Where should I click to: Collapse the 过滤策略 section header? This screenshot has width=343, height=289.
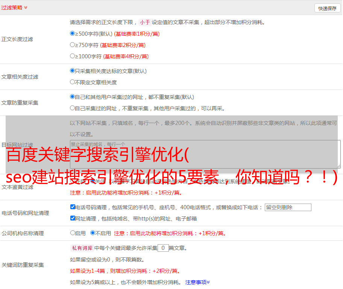pyautogui.click(x=14, y=8)
